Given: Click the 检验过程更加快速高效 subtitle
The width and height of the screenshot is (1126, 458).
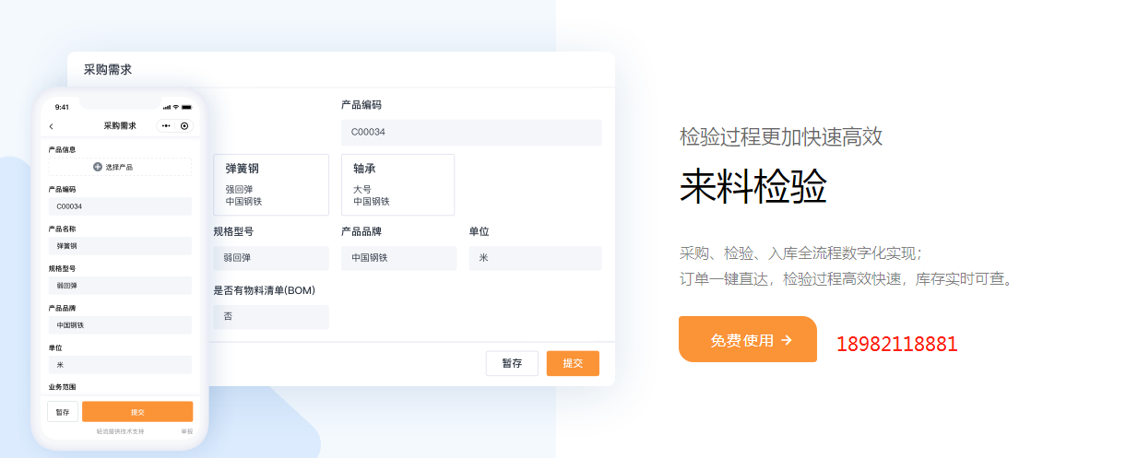Looking at the screenshot, I should point(781,136).
